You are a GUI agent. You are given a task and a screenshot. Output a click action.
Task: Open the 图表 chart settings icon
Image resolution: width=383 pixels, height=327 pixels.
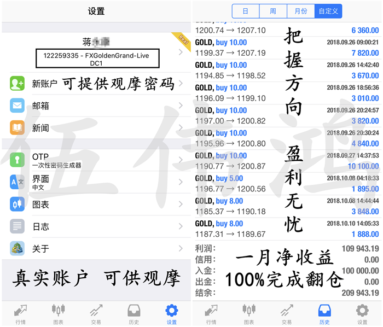click(x=17, y=204)
